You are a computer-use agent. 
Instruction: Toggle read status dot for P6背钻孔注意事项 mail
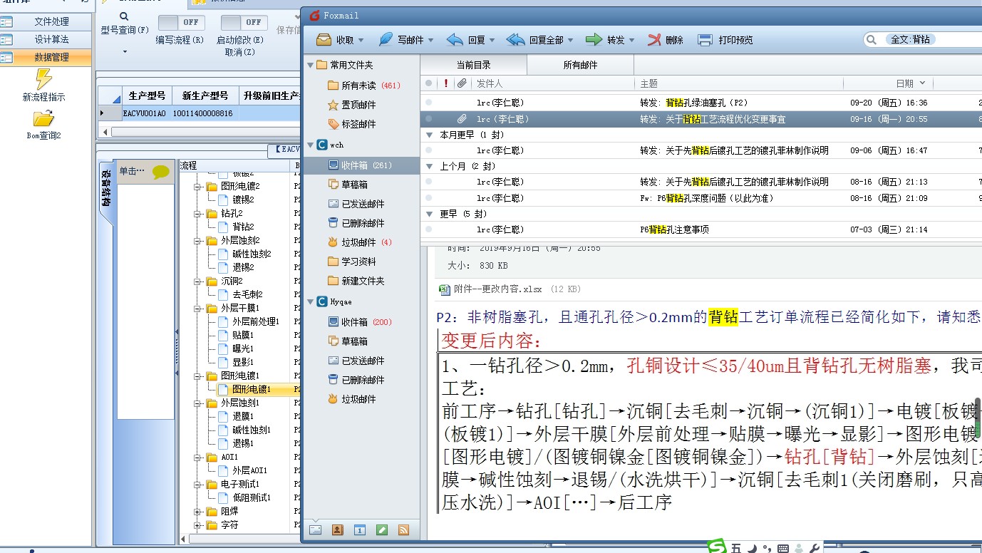coord(428,229)
